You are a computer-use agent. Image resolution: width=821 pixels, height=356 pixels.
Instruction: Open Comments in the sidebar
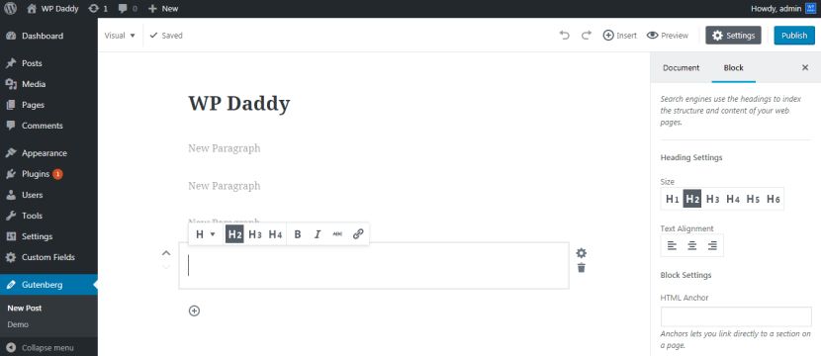48,126
